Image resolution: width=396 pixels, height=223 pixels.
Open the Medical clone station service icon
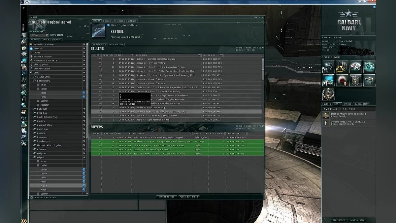click(342, 80)
